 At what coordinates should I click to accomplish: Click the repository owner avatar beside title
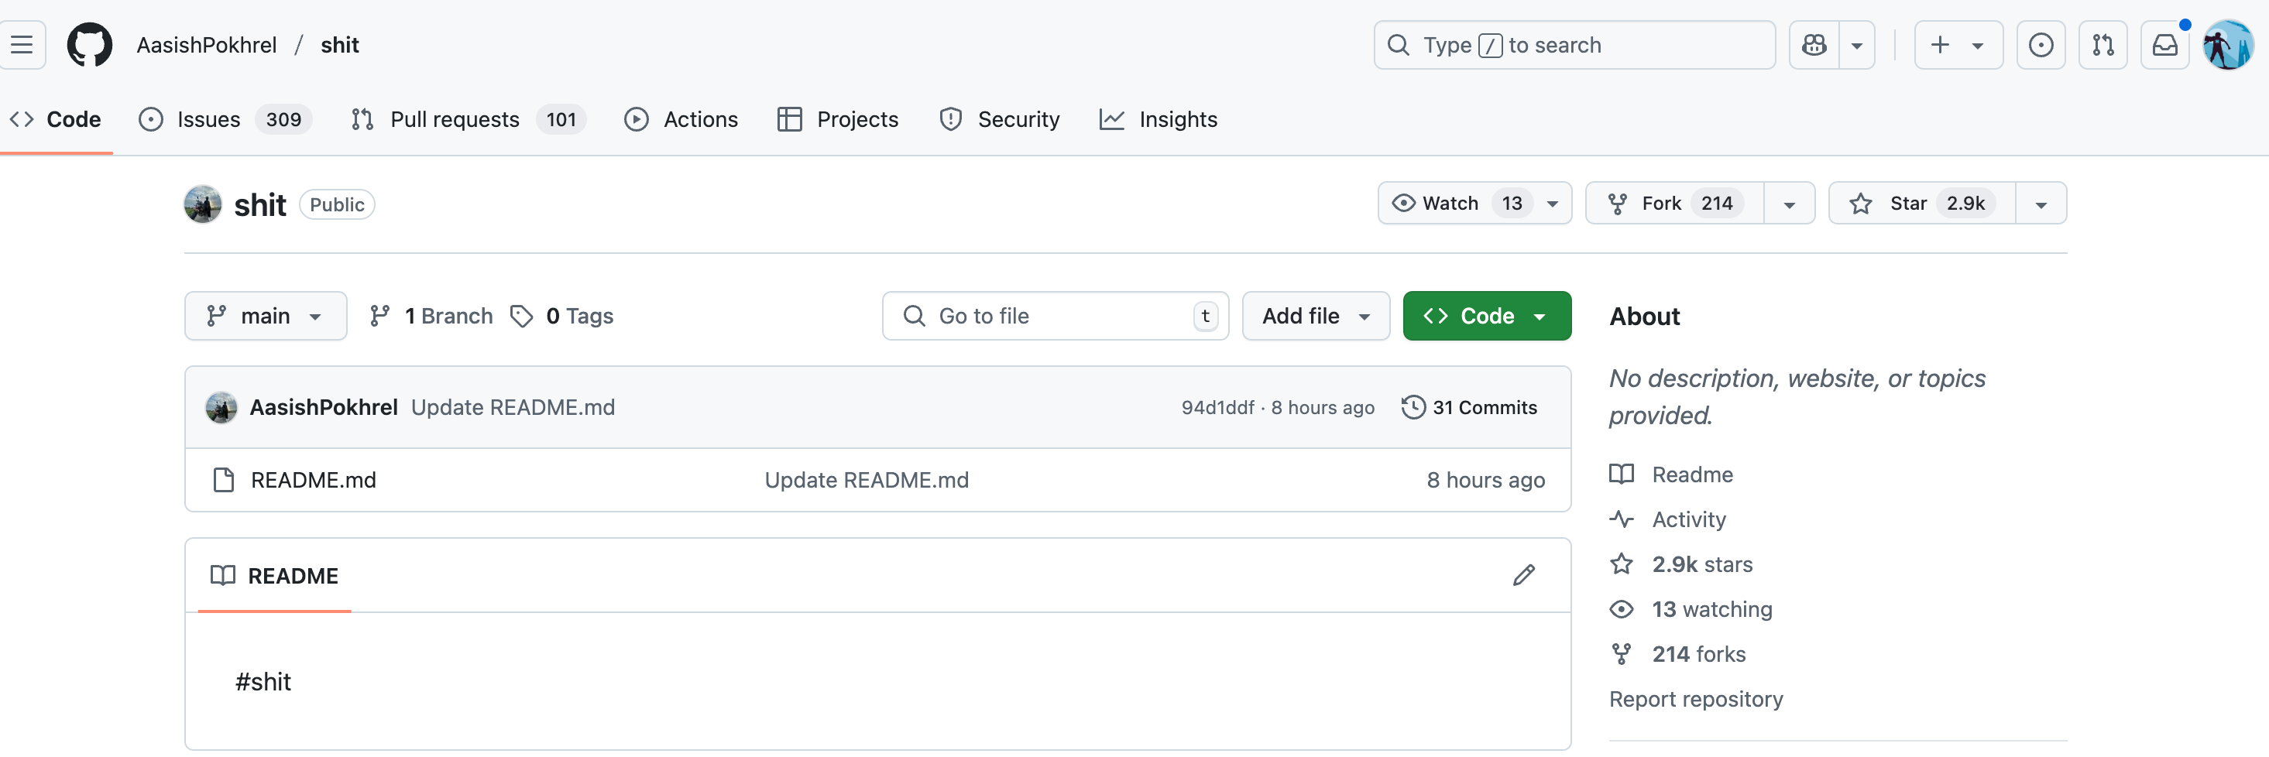[203, 204]
